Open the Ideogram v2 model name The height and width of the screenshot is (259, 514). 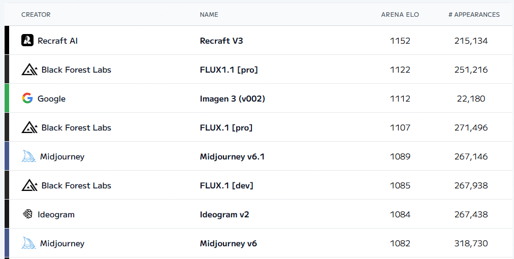pos(224,215)
